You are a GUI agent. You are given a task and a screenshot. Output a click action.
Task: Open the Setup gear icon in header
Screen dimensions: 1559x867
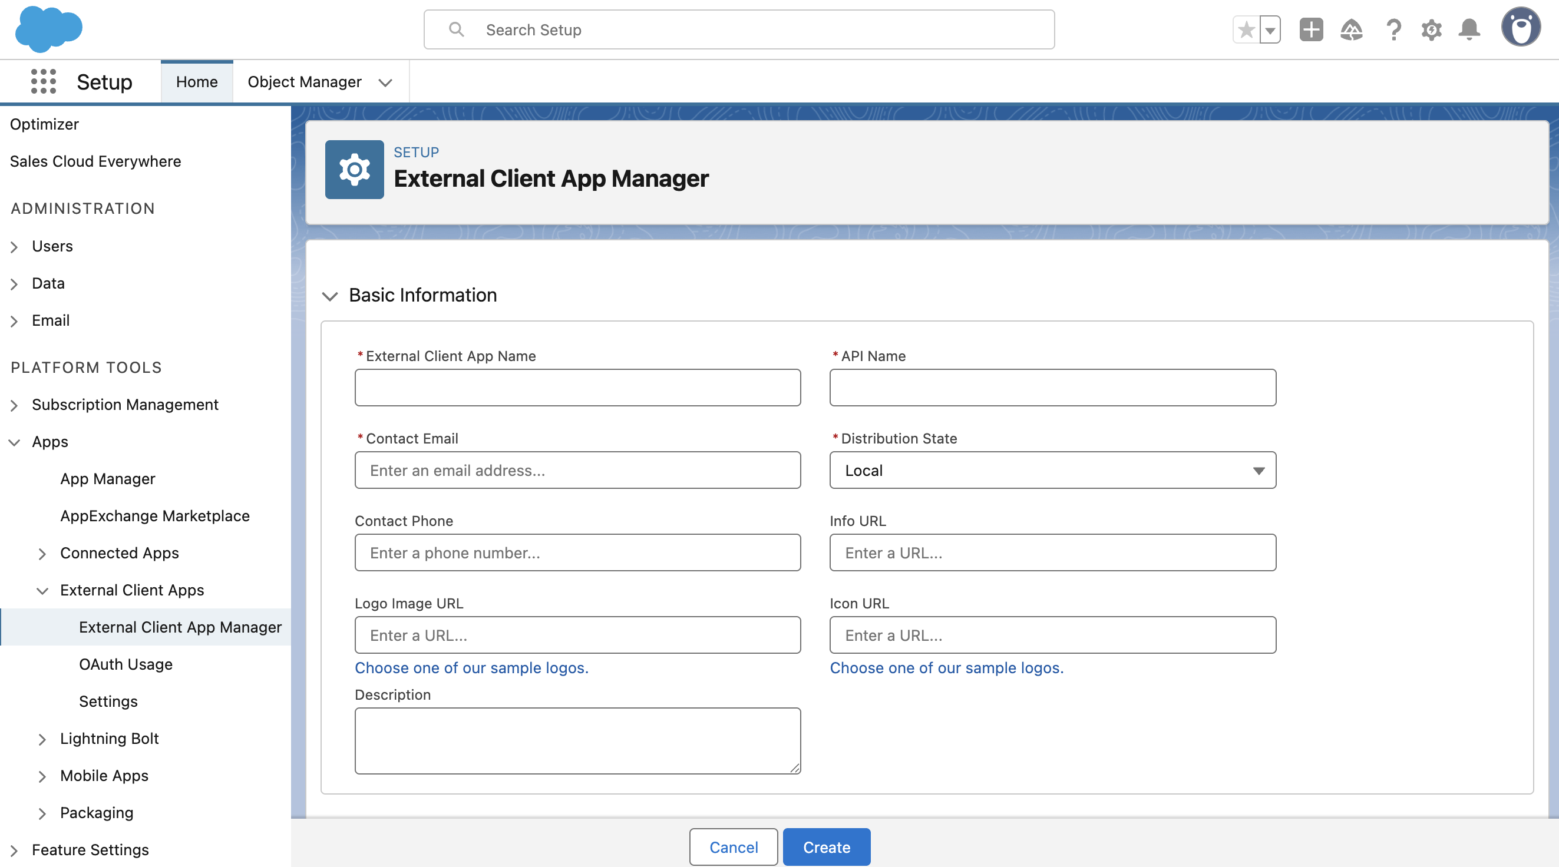1431,29
